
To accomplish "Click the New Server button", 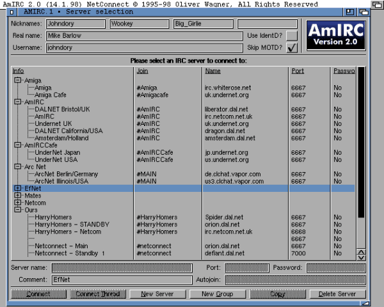I will point(157,294).
